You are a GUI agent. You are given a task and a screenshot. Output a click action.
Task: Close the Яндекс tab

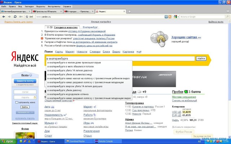pos(124,12)
